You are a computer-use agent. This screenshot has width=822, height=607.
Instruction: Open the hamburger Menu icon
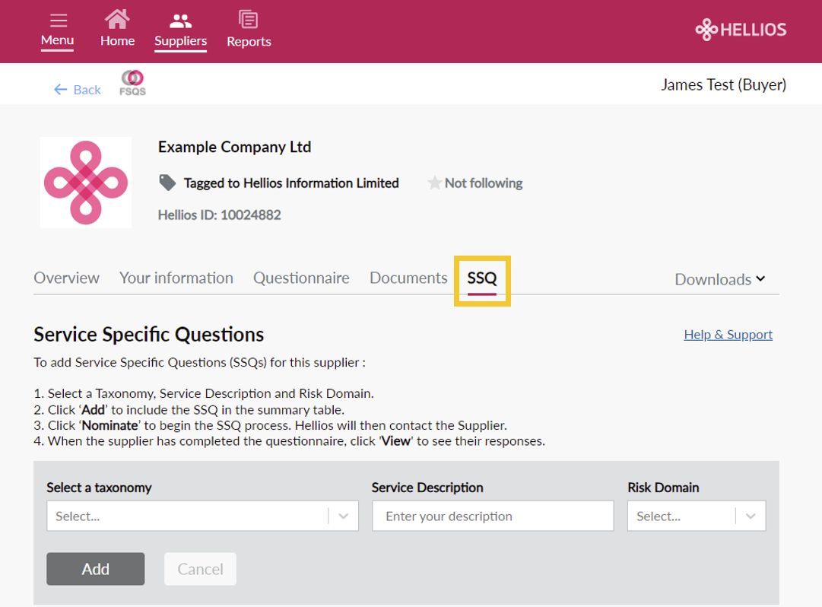pos(59,21)
